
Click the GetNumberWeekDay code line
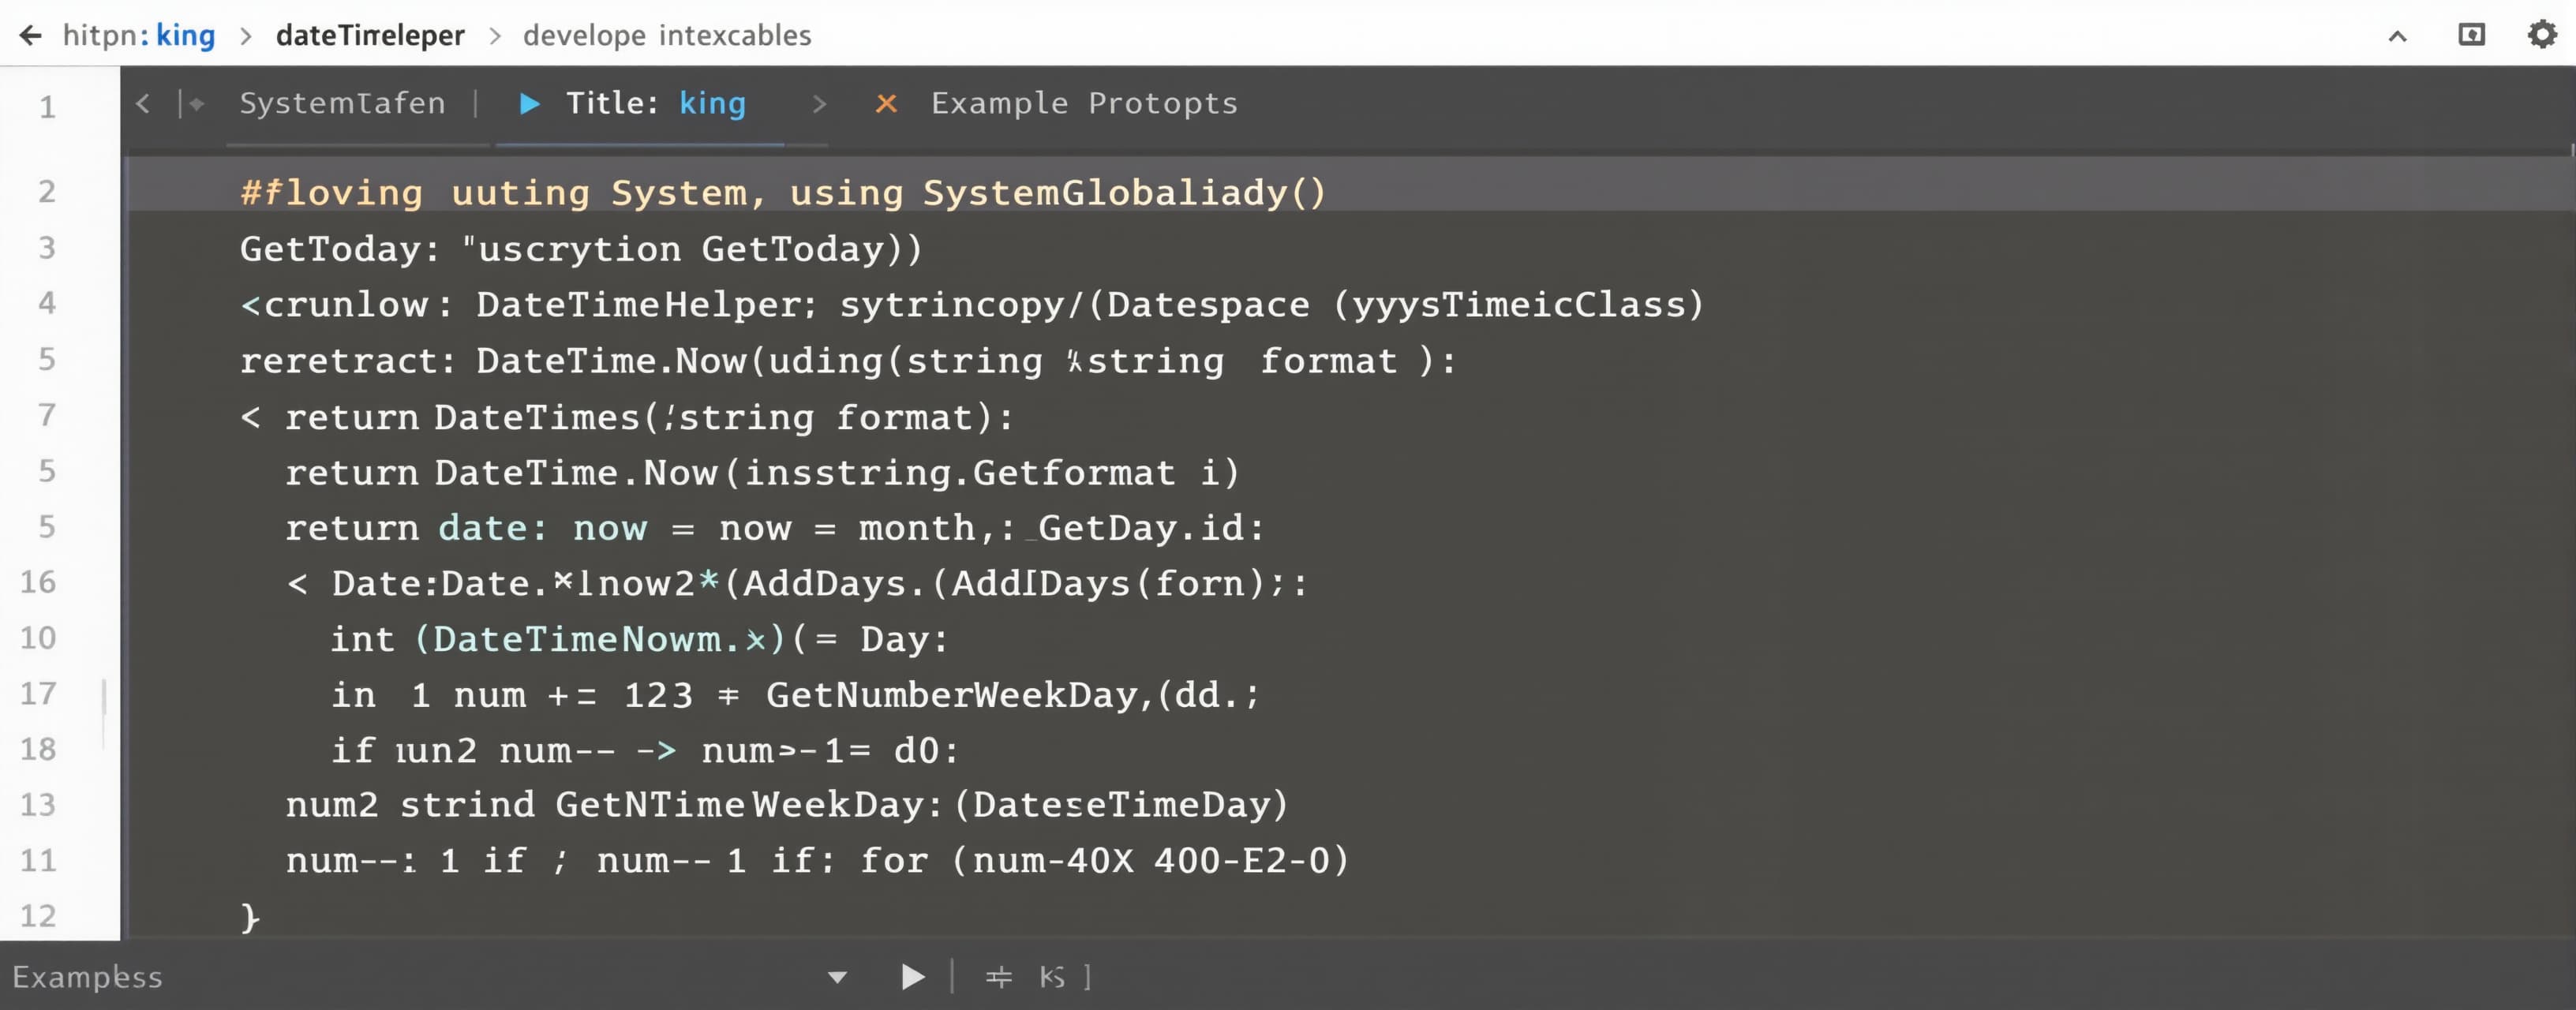[x=796, y=695]
